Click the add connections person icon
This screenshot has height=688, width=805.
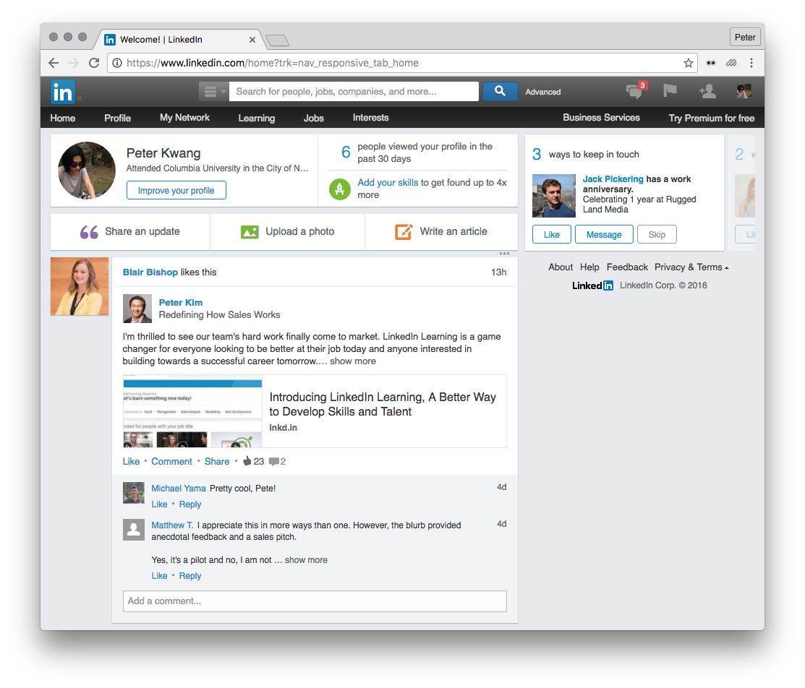[x=707, y=91]
